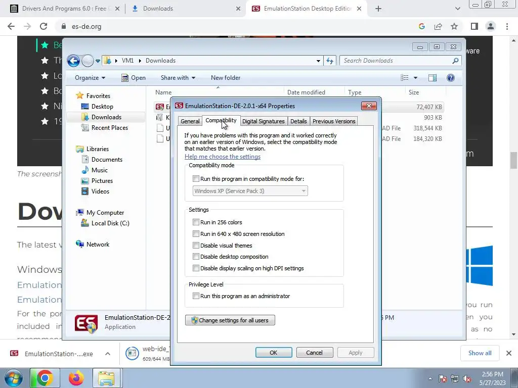The width and height of the screenshot is (518, 388).
Task: Switch to the Details tab
Action: click(298, 121)
